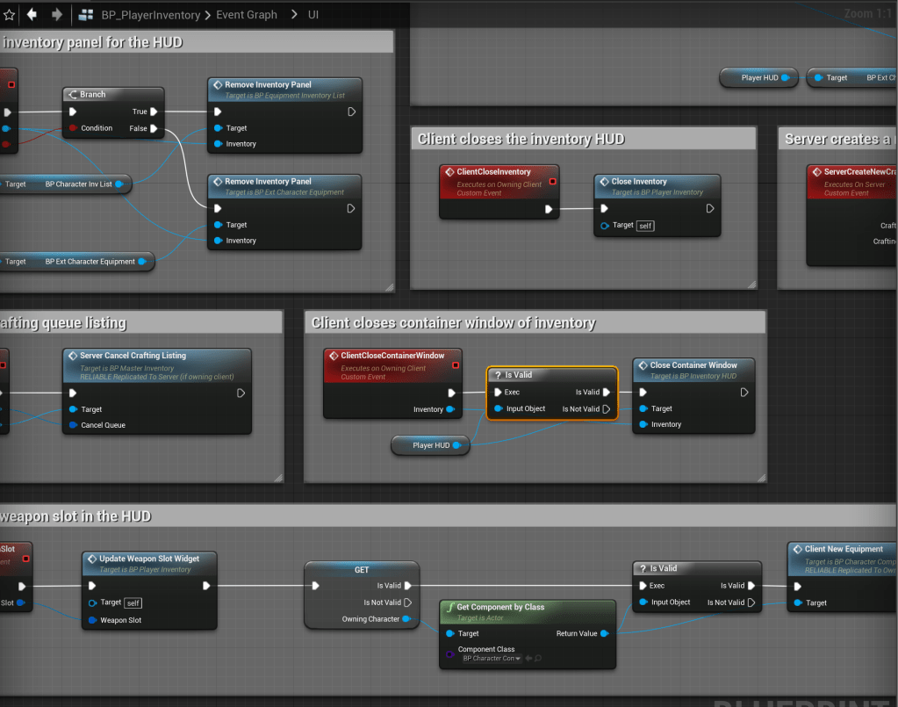Click the Cancel Queue input pin

coord(74,425)
